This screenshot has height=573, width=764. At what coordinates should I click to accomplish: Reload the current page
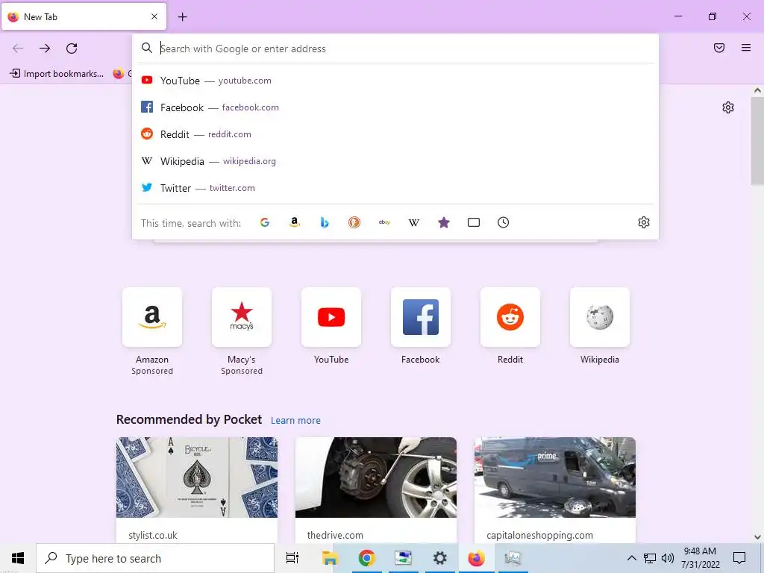[72, 48]
